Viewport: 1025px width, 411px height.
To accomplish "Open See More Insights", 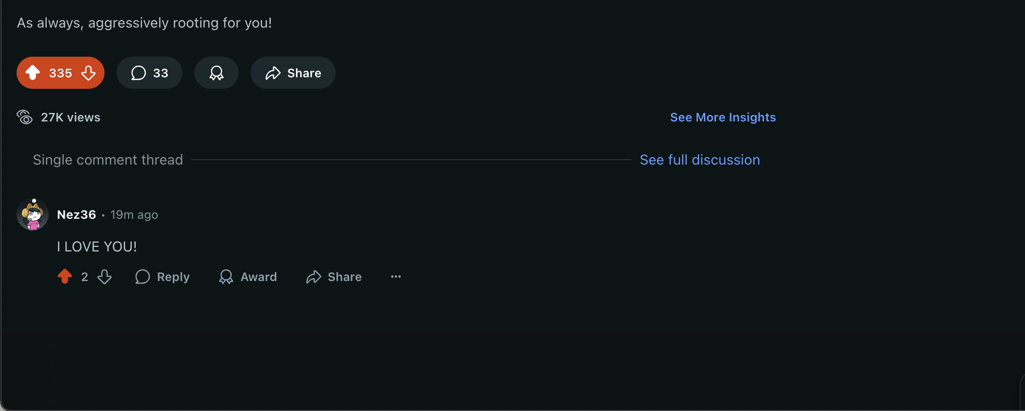I will [723, 117].
